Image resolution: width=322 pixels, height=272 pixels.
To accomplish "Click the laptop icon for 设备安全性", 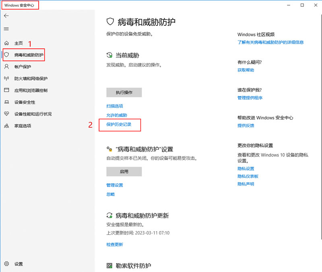I will (6, 102).
